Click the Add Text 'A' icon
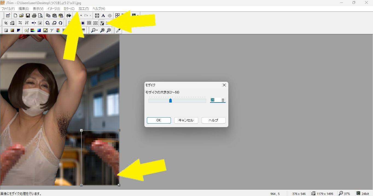 pyautogui.click(x=103, y=16)
